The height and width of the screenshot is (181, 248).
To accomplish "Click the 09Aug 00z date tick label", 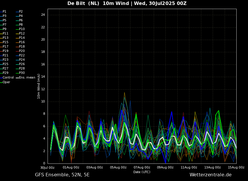I will 165,168.
